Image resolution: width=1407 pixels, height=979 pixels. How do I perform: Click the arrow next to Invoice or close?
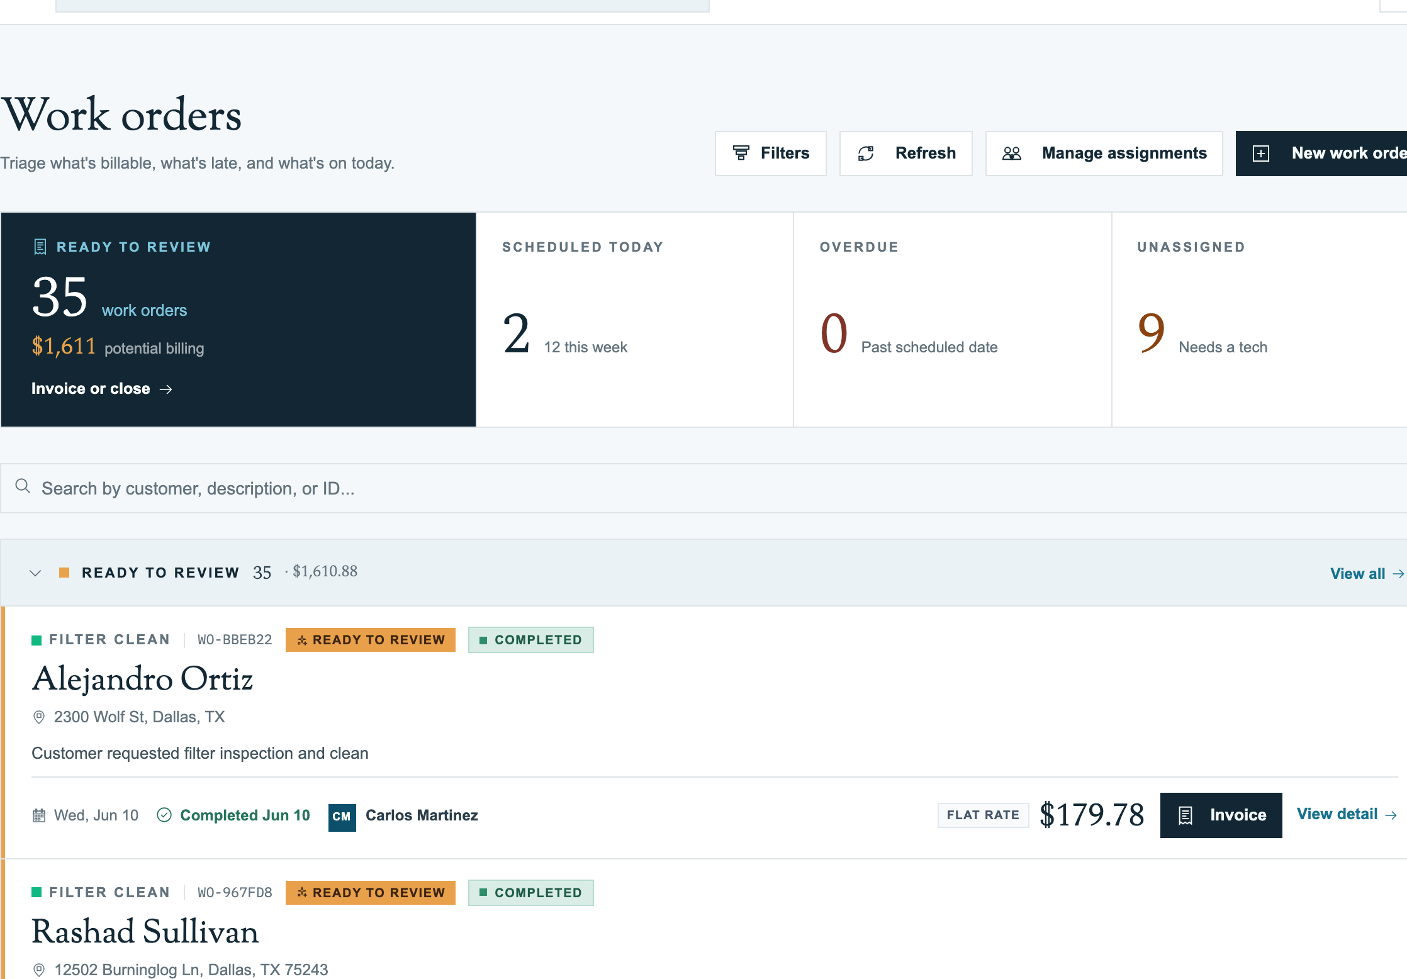tap(166, 389)
